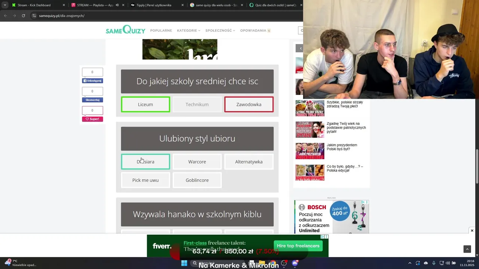479x269 pixels.
Task: Click the scroll-to-top arrow button
Action: (467, 249)
